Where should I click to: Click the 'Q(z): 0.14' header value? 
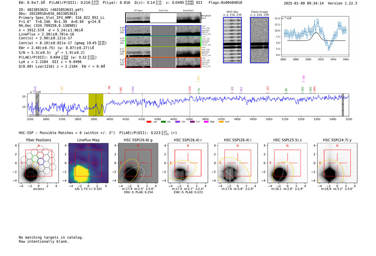point(144,3)
